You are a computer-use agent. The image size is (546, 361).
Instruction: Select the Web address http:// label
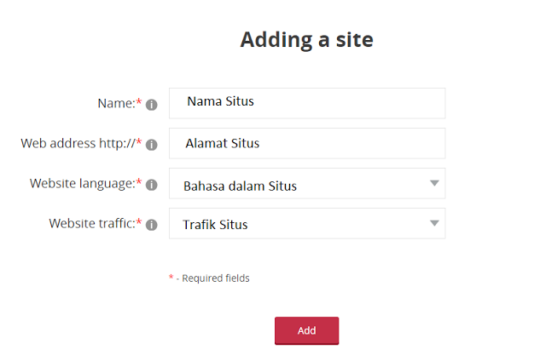point(78,143)
